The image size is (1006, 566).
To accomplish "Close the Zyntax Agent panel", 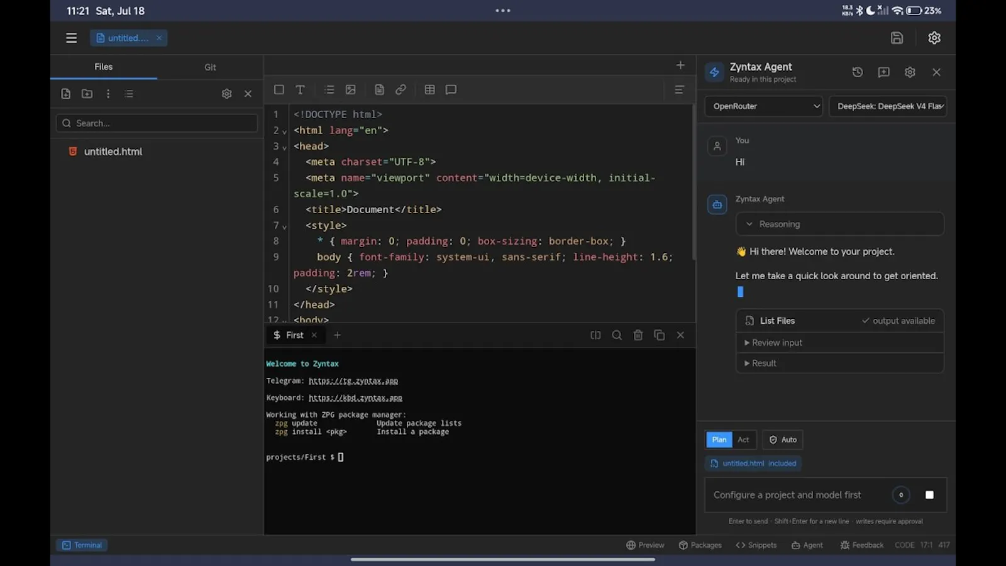I will point(936,72).
